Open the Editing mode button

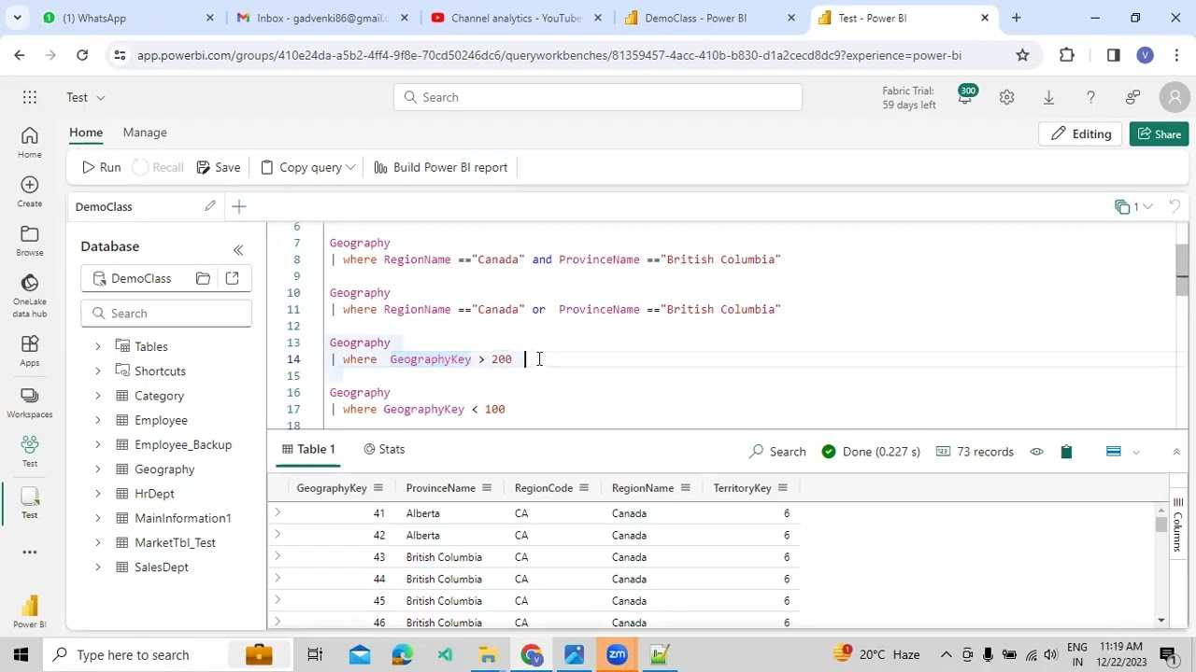(1081, 134)
